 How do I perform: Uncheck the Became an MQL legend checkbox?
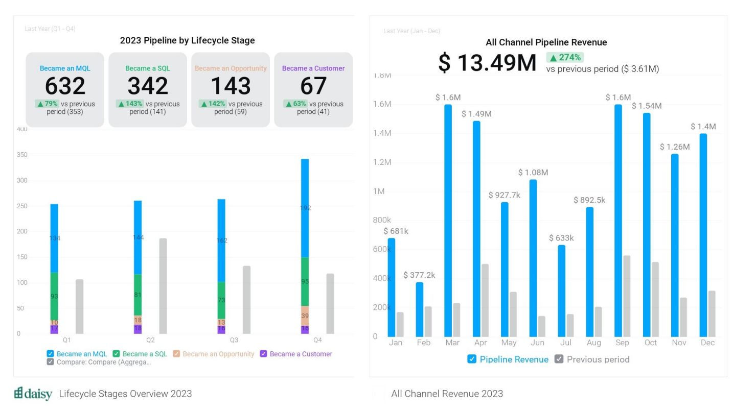coord(50,354)
